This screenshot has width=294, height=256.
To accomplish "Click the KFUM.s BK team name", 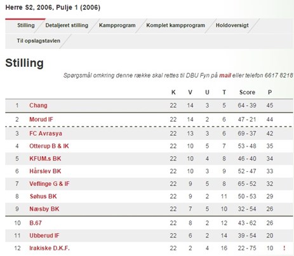I will (45, 159).
